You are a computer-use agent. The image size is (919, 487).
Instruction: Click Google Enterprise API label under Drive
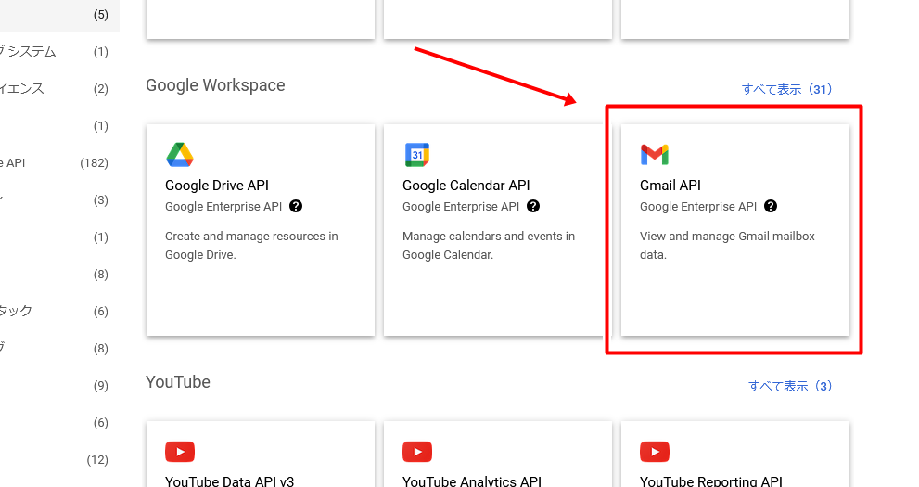pos(223,206)
